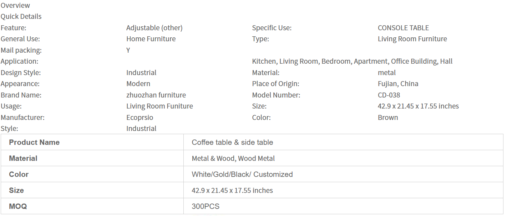Click the zhuozhan furniture brand name

click(x=156, y=95)
